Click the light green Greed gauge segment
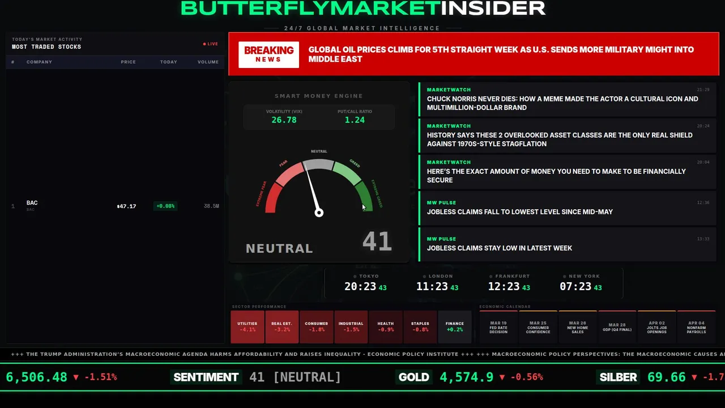This screenshot has width=725, height=408. (x=347, y=173)
